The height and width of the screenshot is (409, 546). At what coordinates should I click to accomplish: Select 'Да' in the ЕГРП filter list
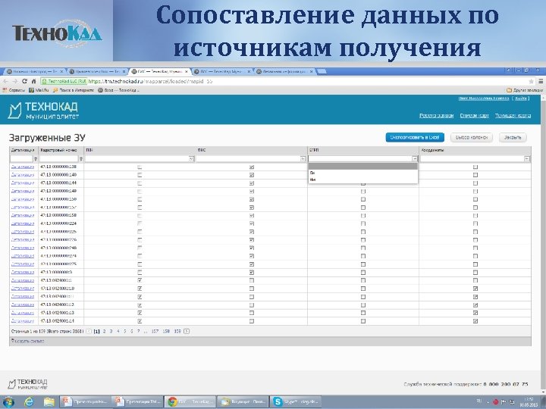[x=362, y=173]
